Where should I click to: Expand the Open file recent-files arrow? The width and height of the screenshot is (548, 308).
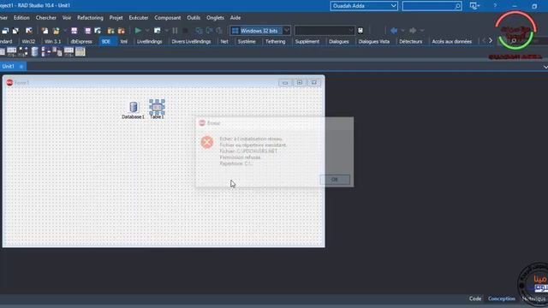tap(65, 31)
